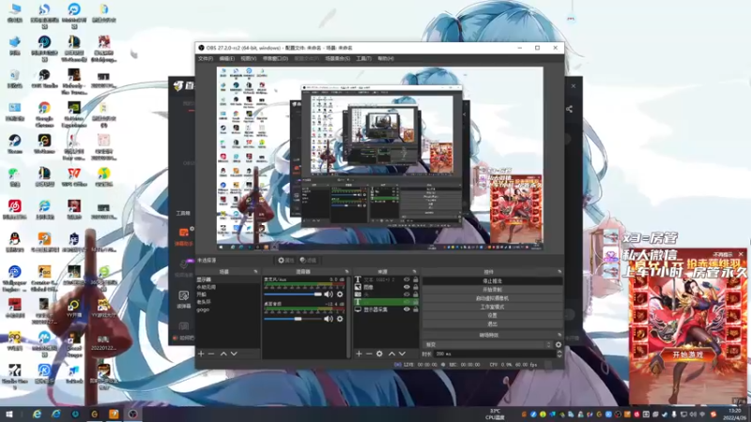Switch to OBS via its taskbar icon
This screenshot has height=422, width=751.
pyautogui.click(x=132, y=414)
